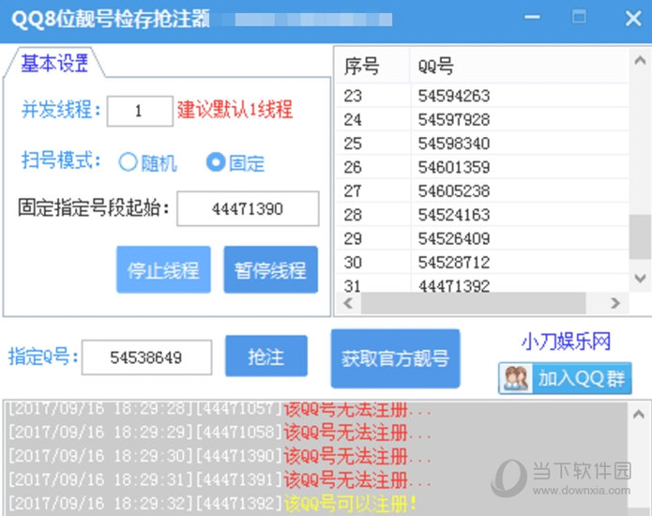Select row 24 with QQ 54597928
Screen dimensions: 652x516
[x=482, y=120]
